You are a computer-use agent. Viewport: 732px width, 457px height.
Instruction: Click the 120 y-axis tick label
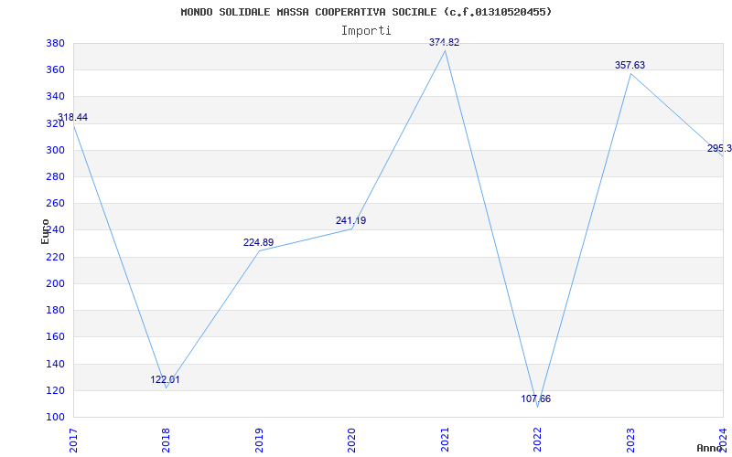click(x=55, y=390)
